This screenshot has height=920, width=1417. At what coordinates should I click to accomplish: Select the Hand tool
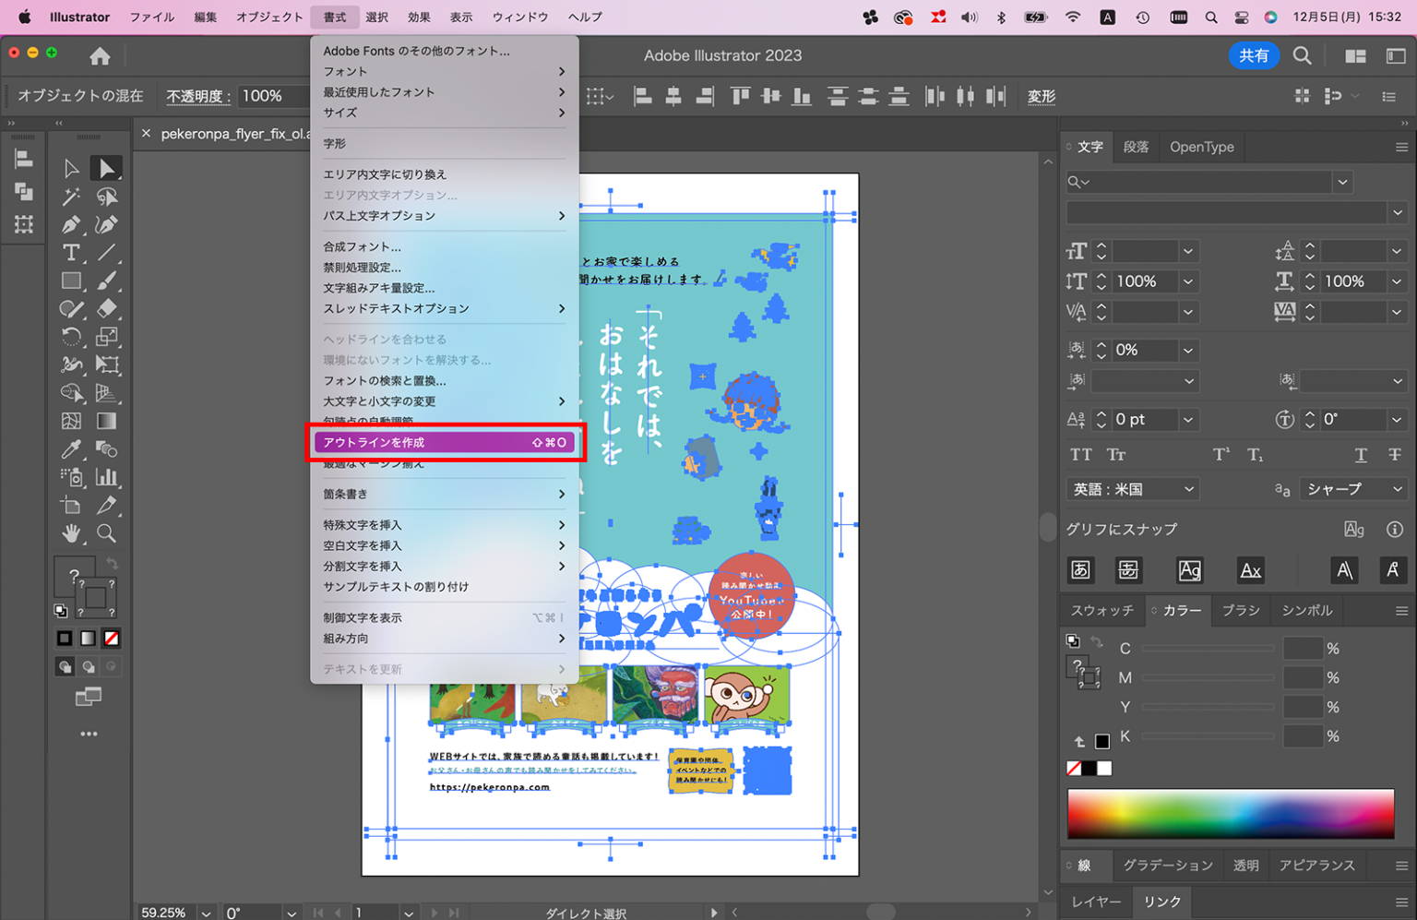pos(72,533)
